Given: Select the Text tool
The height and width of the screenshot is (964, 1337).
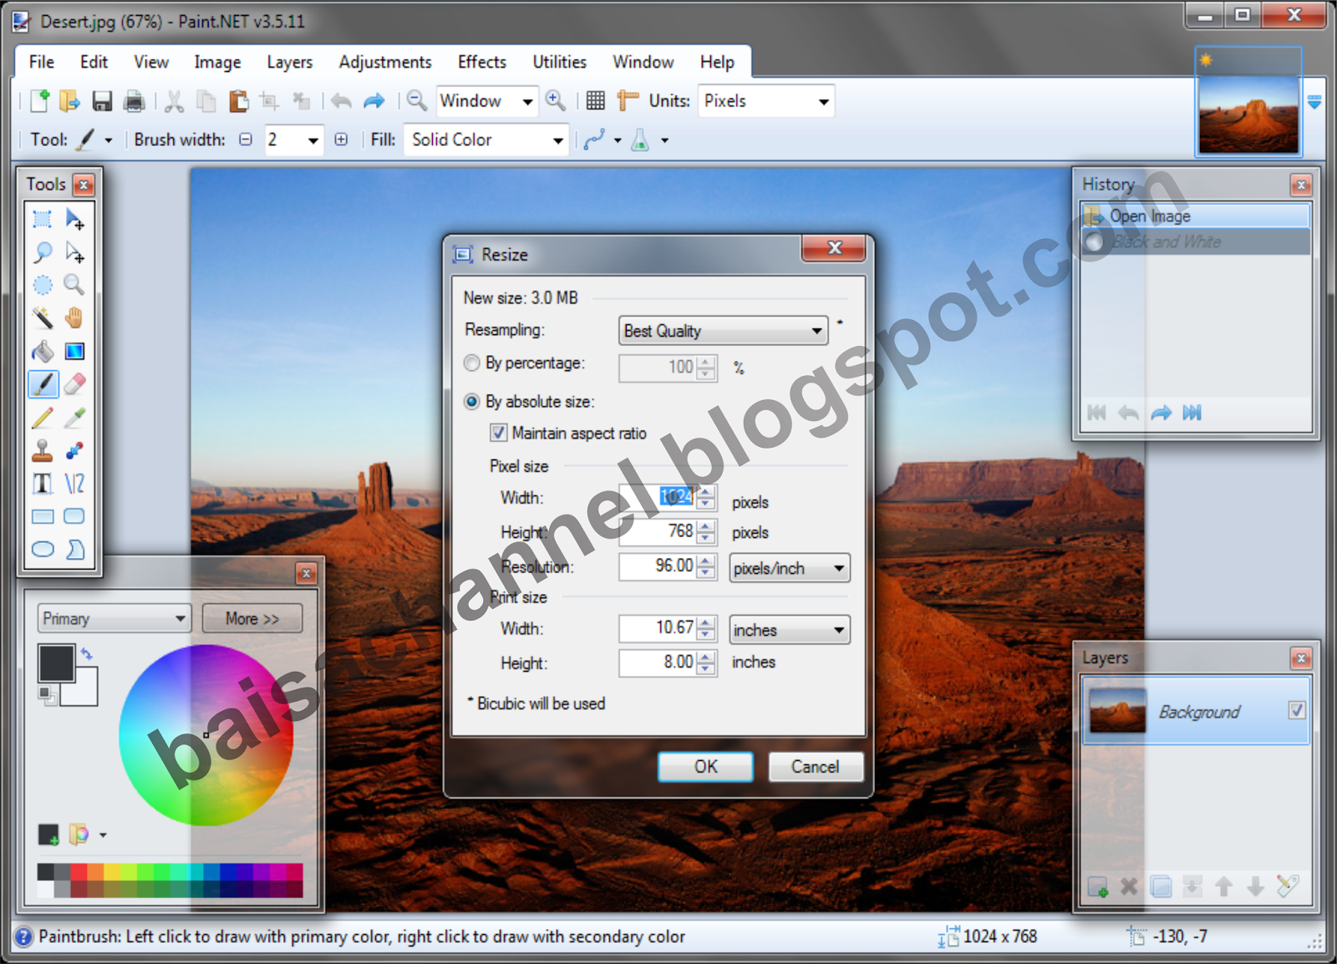Looking at the screenshot, I should tap(43, 484).
